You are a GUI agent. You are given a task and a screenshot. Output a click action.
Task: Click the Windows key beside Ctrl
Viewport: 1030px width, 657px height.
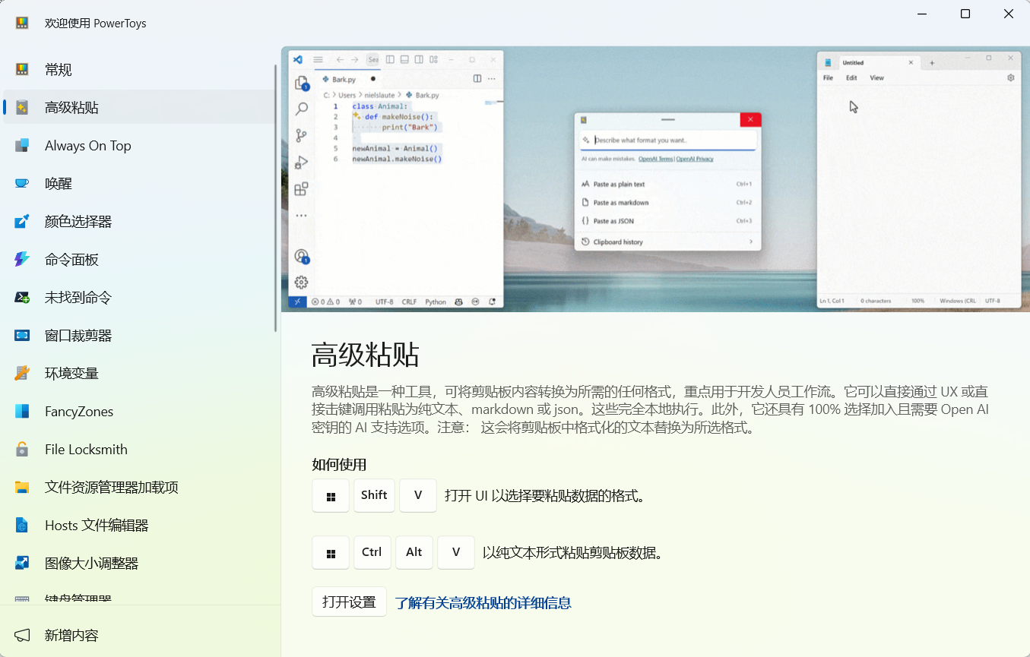click(331, 552)
